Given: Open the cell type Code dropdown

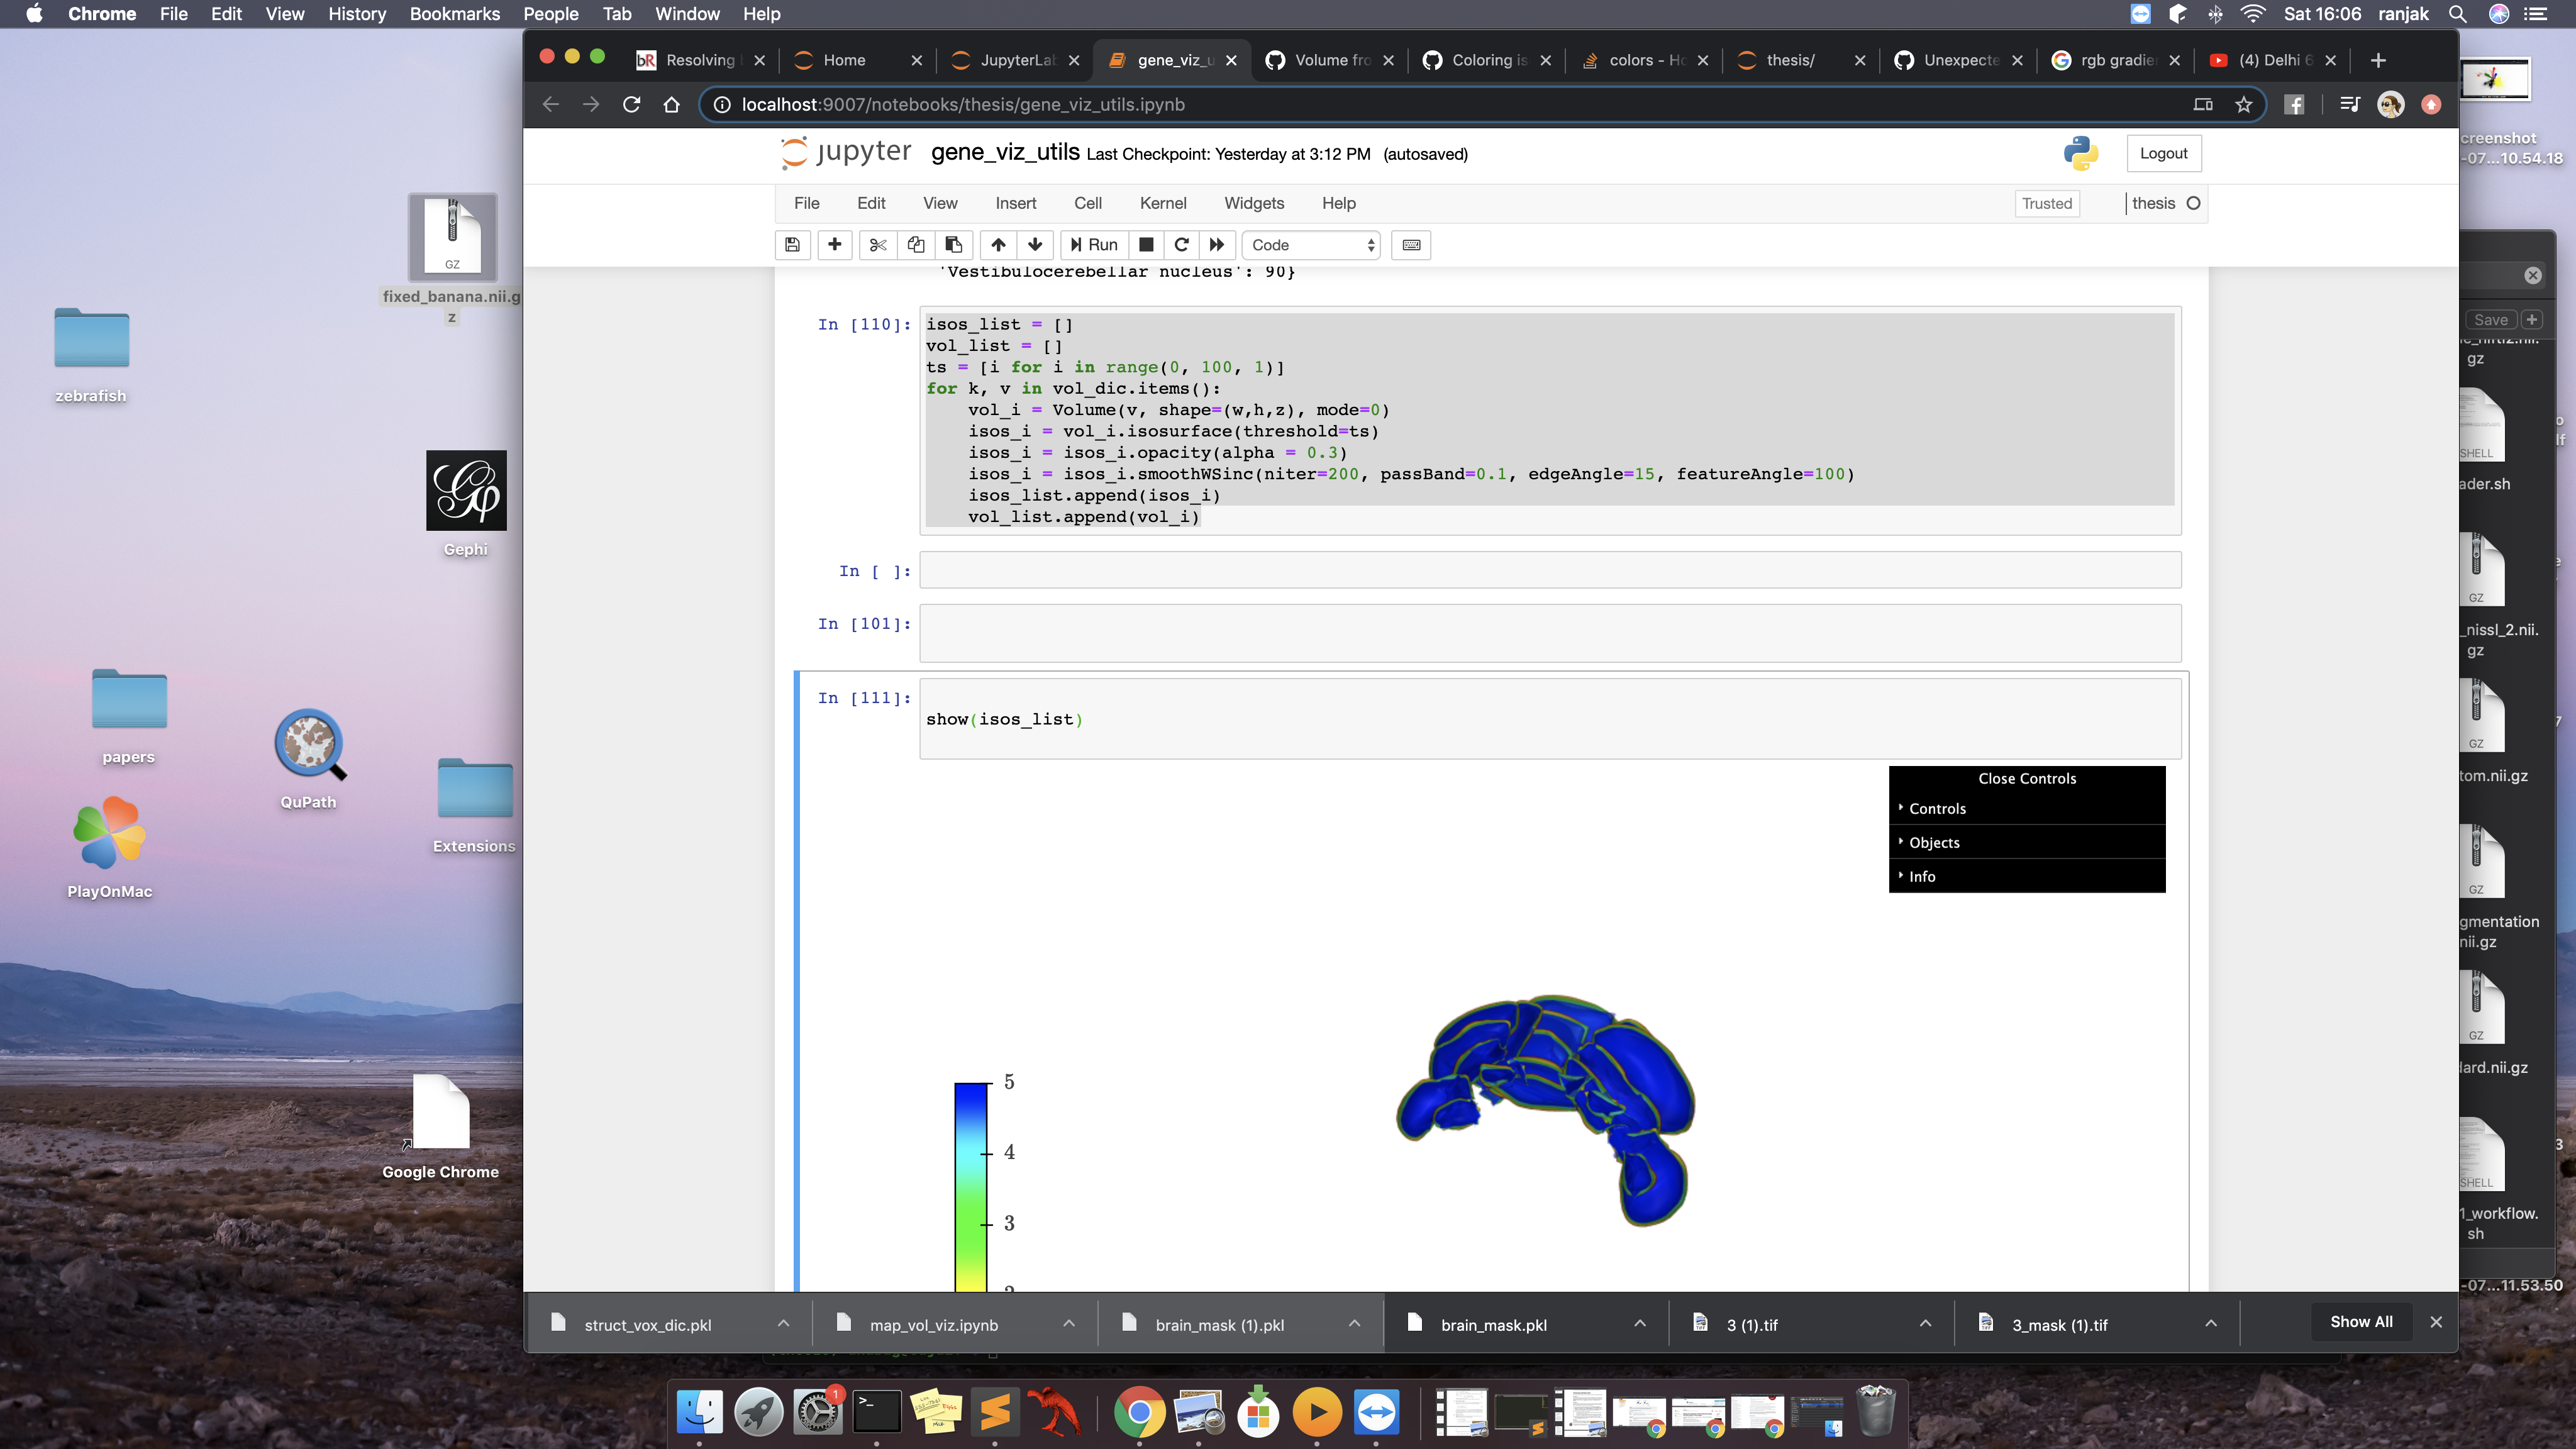Looking at the screenshot, I should [x=1311, y=245].
